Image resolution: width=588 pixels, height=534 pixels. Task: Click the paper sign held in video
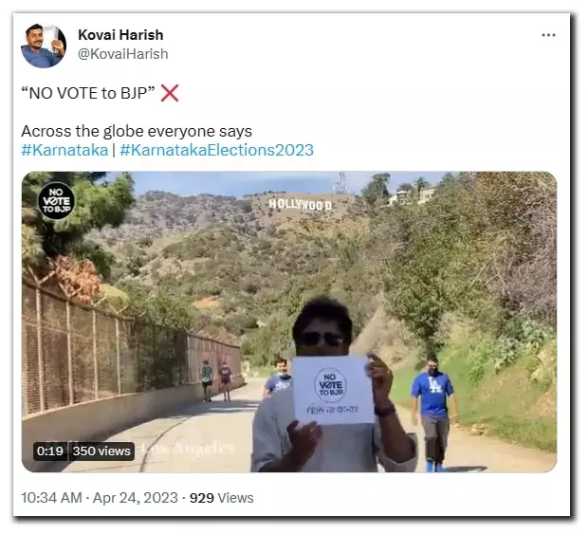[x=332, y=390]
